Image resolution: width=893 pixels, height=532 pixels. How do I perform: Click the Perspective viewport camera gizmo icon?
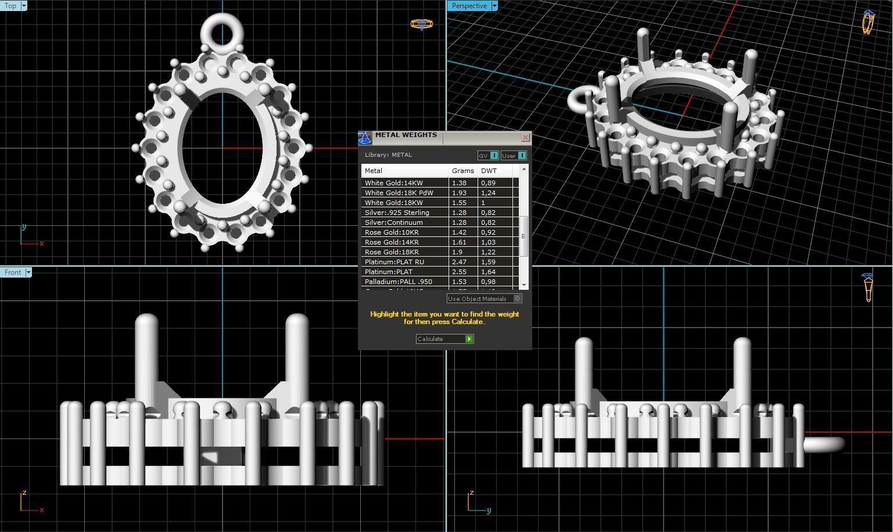(x=868, y=22)
